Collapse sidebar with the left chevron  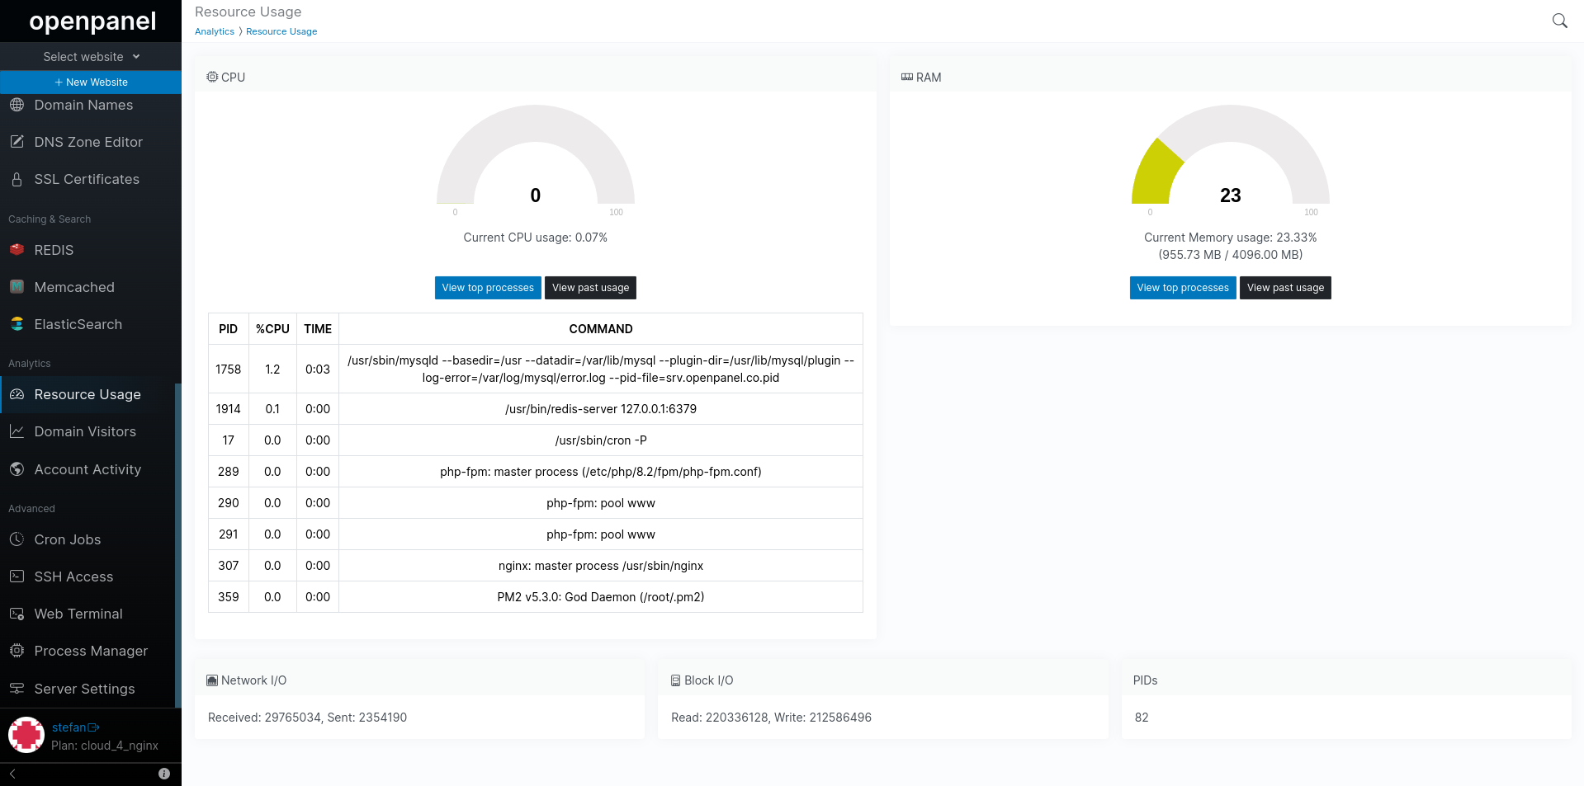[x=12, y=774]
